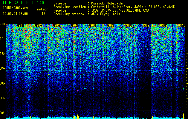This screenshot has height=119, width=188.
Task: Click the 0.9 frequency axis label
Action: point(3,68)
